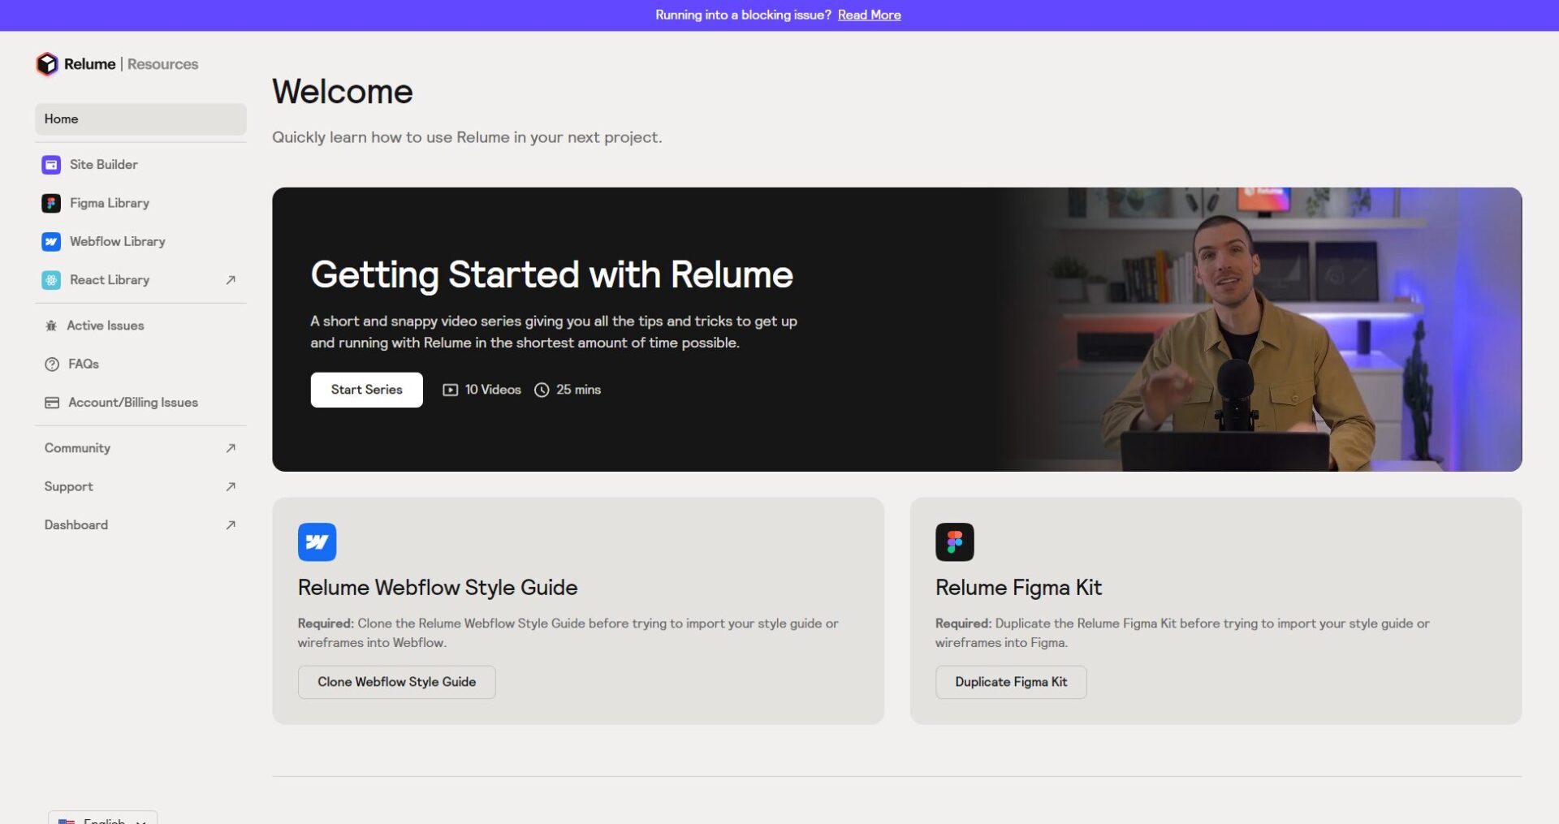Click the React Library atom icon
Viewport: 1559px width, 824px height.
[51, 280]
